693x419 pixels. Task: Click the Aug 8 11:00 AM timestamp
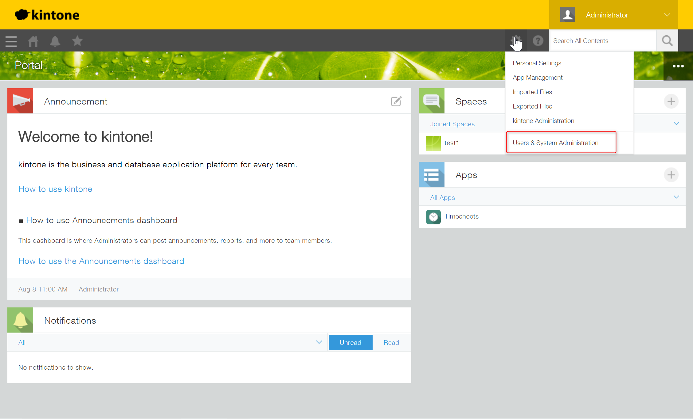click(43, 289)
